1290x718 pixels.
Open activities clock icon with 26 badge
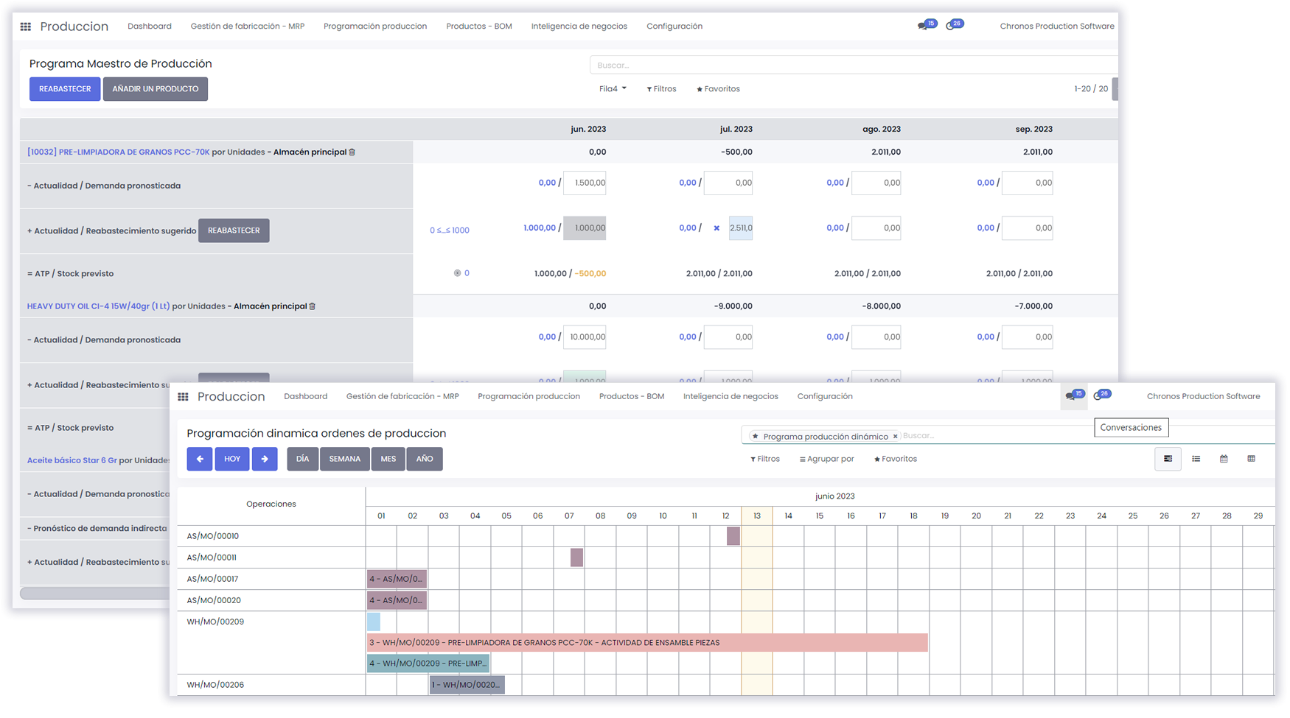(1098, 395)
